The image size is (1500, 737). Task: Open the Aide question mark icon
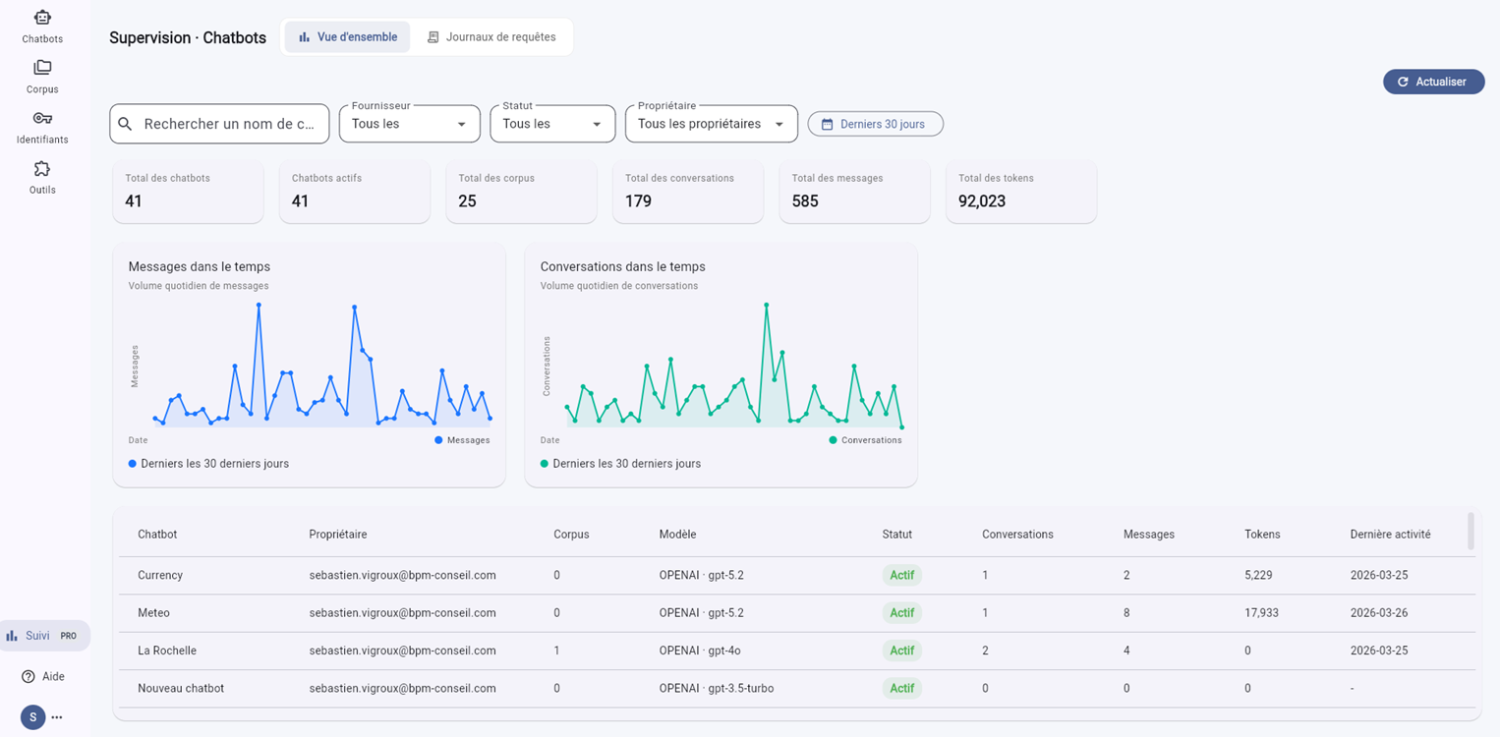click(x=29, y=676)
